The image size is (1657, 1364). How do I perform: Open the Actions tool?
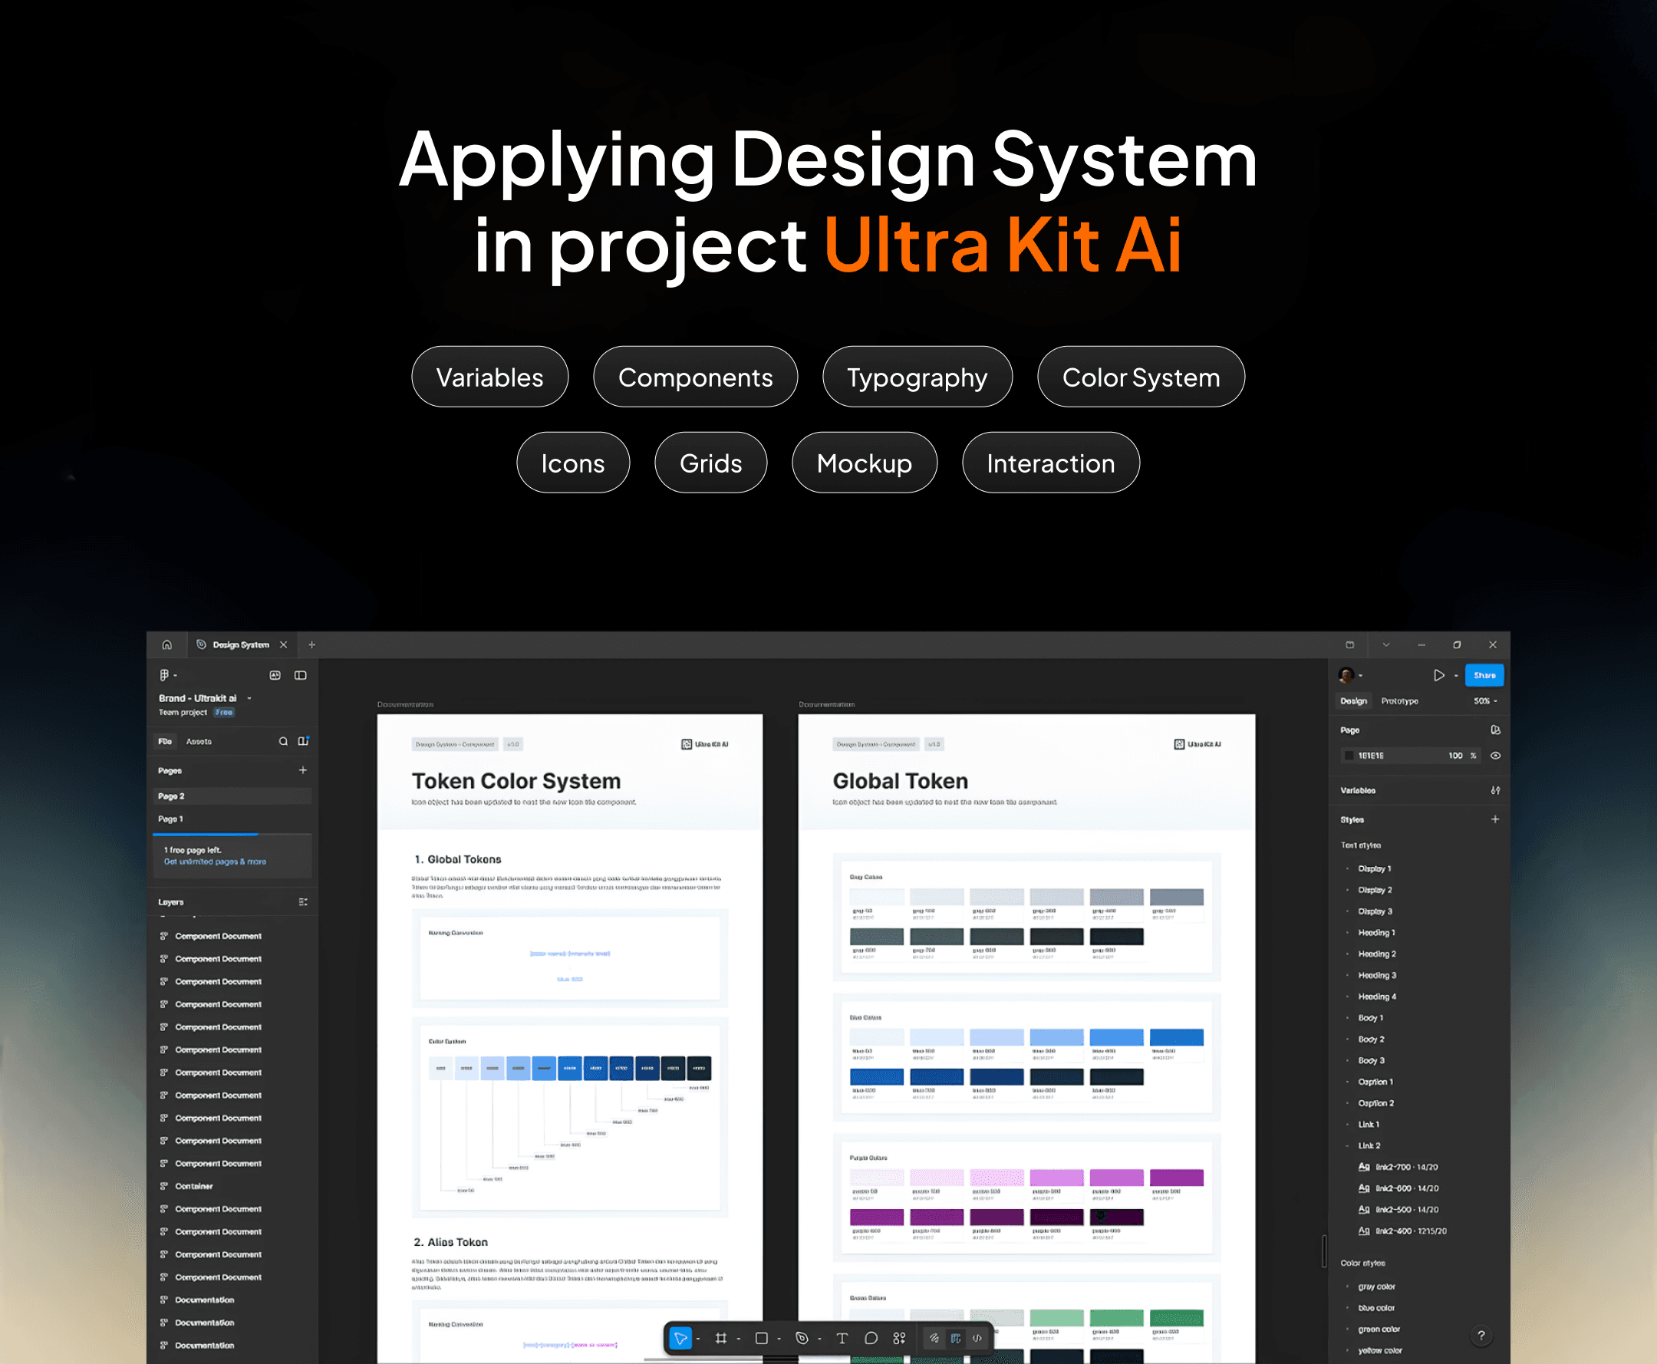click(899, 1337)
